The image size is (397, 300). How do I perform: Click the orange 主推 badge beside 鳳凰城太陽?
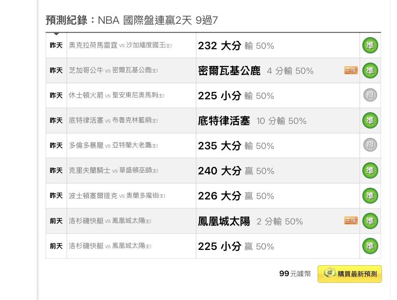point(351,221)
